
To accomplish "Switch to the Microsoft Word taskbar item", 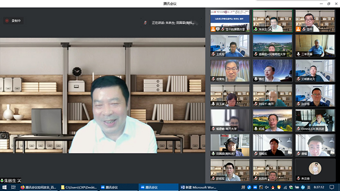I will (198, 187).
